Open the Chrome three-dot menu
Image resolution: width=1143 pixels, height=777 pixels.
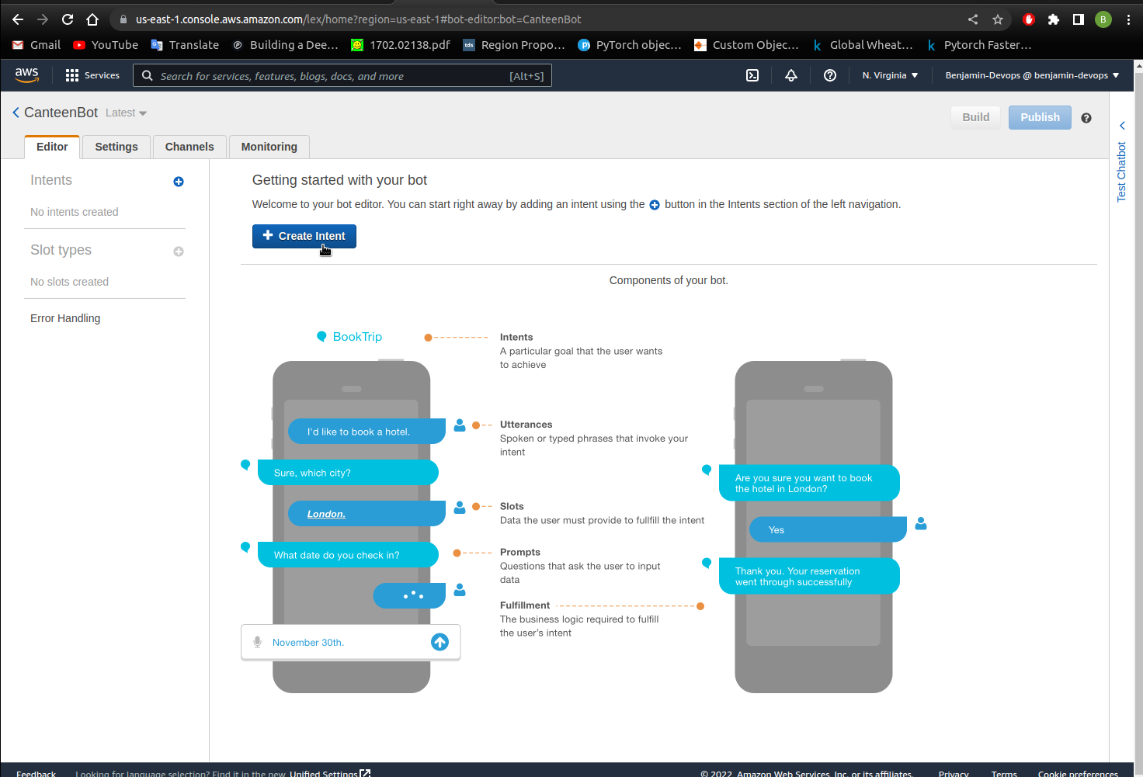click(x=1128, y=19)
